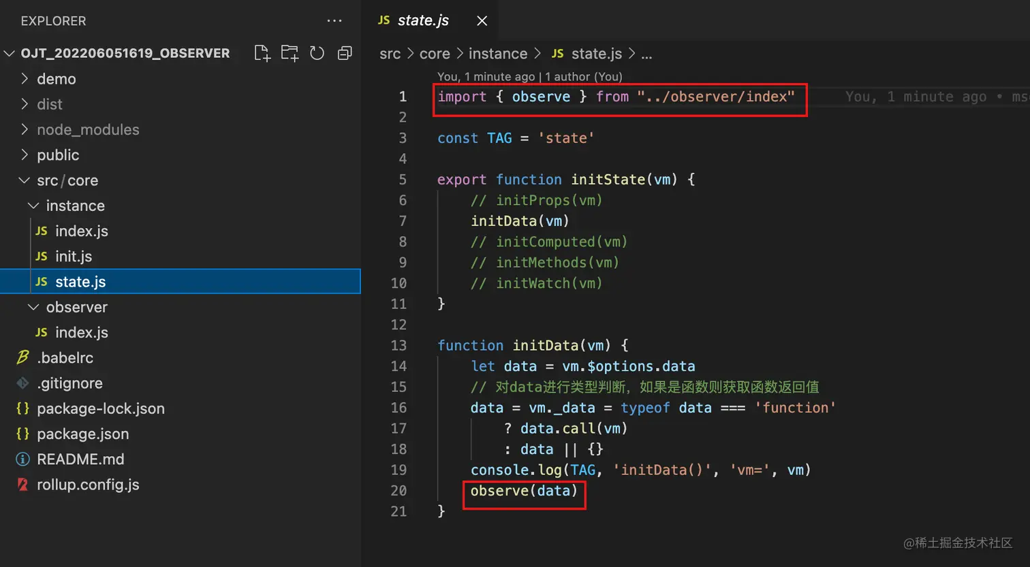Click the TAG constant declaration on line 3
1030x567 pixels.
coord(516,138)
